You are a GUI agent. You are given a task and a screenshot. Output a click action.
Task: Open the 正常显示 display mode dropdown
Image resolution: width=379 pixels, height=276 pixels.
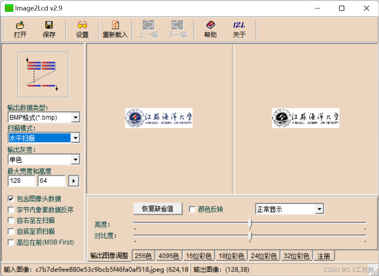(x=319, y=209)
